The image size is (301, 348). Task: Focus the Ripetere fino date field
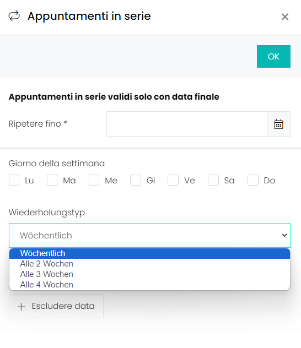click(x=187, y=124)
